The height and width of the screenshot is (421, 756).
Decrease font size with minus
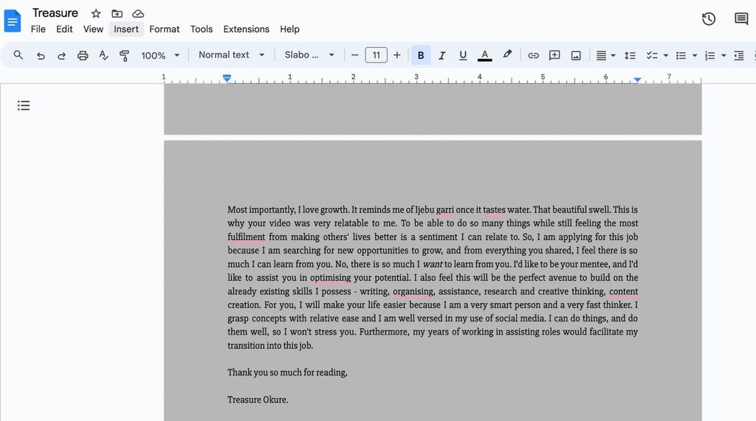[355, 55]
